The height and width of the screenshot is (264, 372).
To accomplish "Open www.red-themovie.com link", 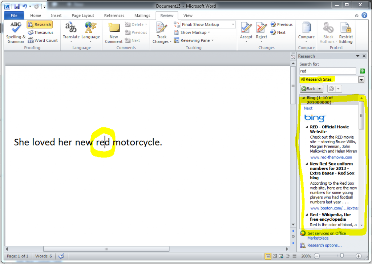I will [331, 157].
